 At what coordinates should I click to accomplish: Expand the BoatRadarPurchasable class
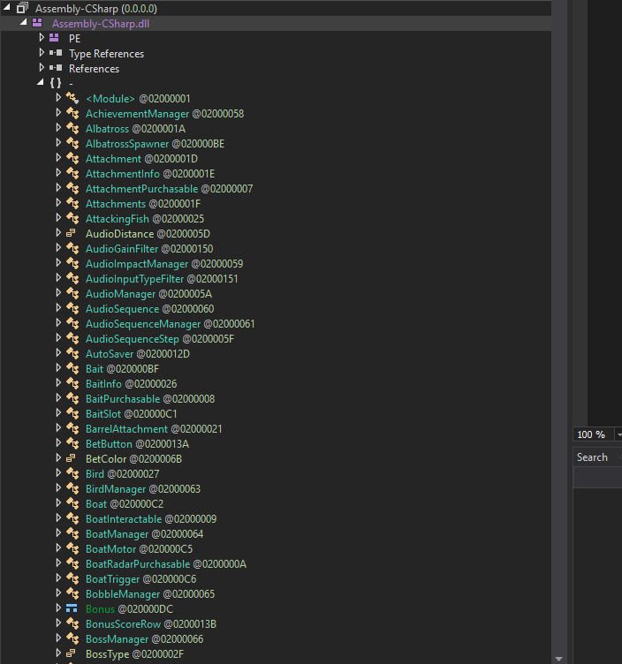click(x=58, y=562)
